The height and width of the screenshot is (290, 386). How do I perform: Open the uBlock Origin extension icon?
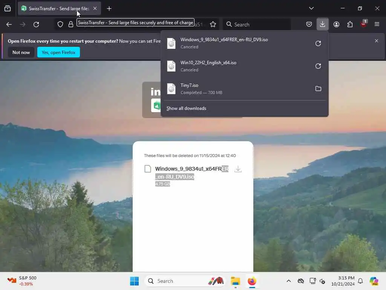click(364, 24)
